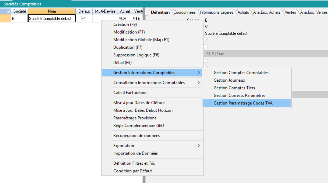Choose Duplication (F7)
Screen dimensions: 328x183
point(128,47)
